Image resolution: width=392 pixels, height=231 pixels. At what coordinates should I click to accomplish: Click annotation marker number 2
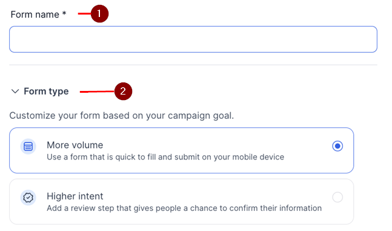123,92
